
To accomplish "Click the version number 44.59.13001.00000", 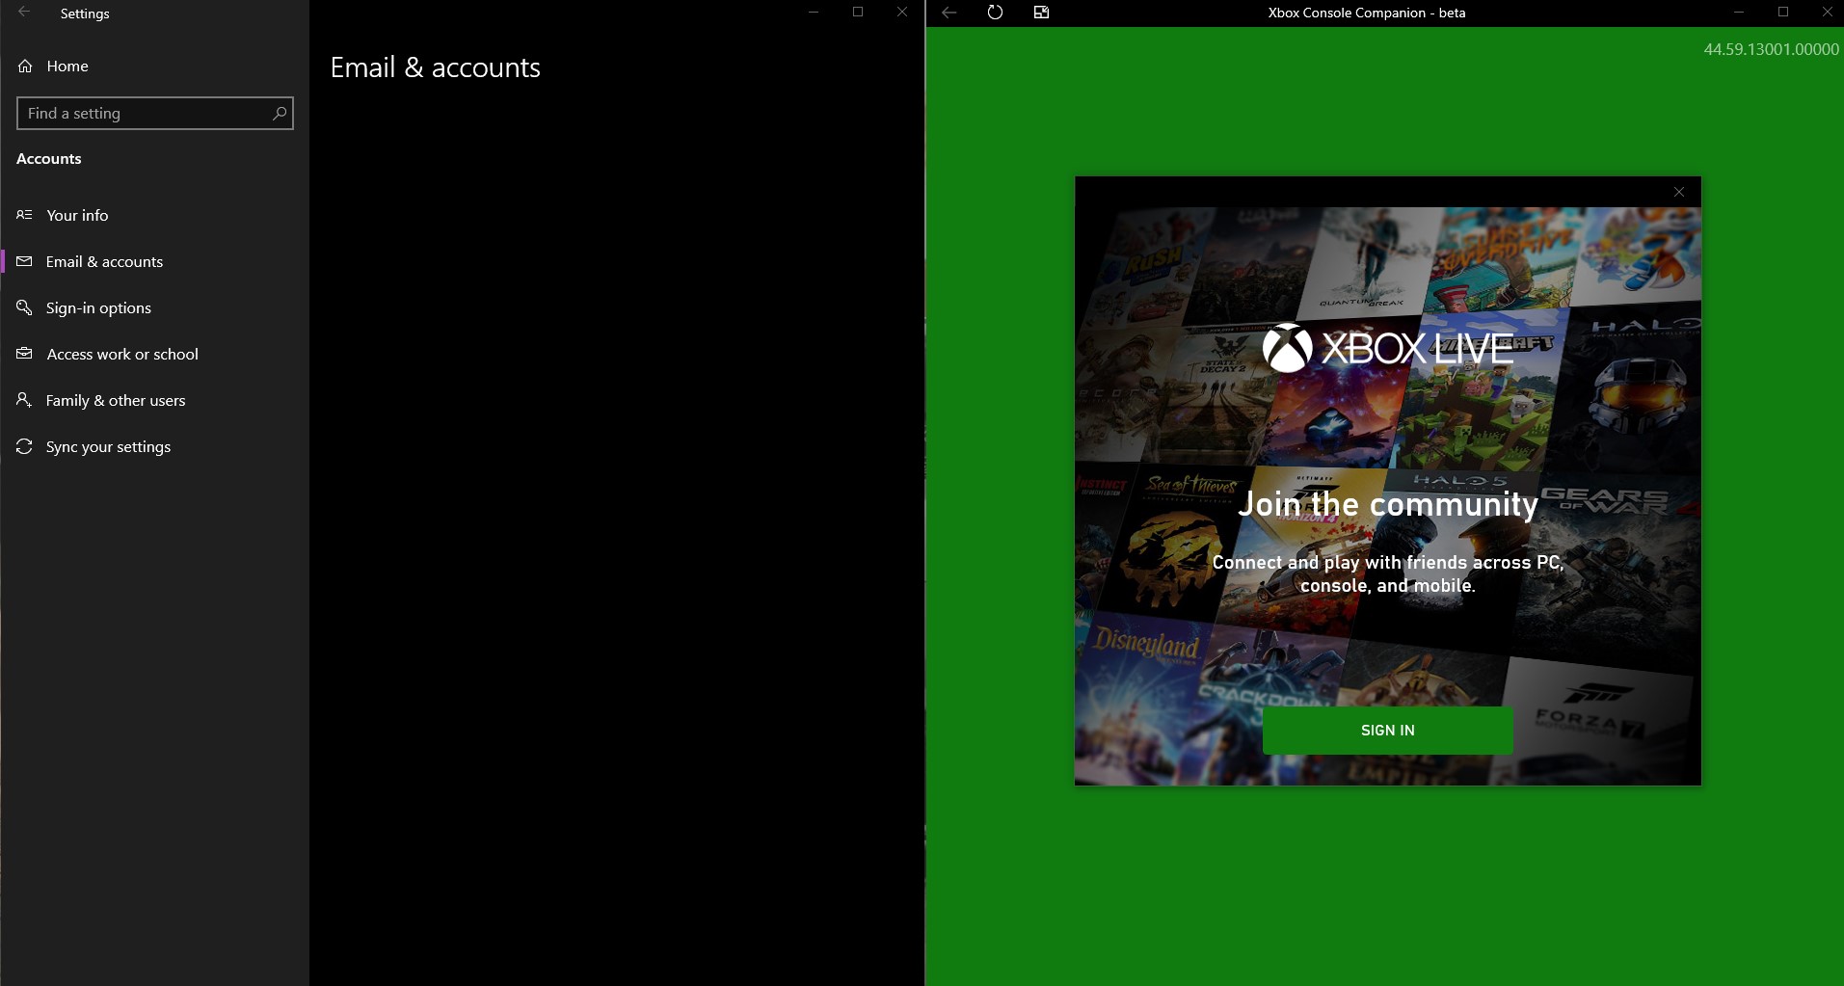I will point(1771,49).
